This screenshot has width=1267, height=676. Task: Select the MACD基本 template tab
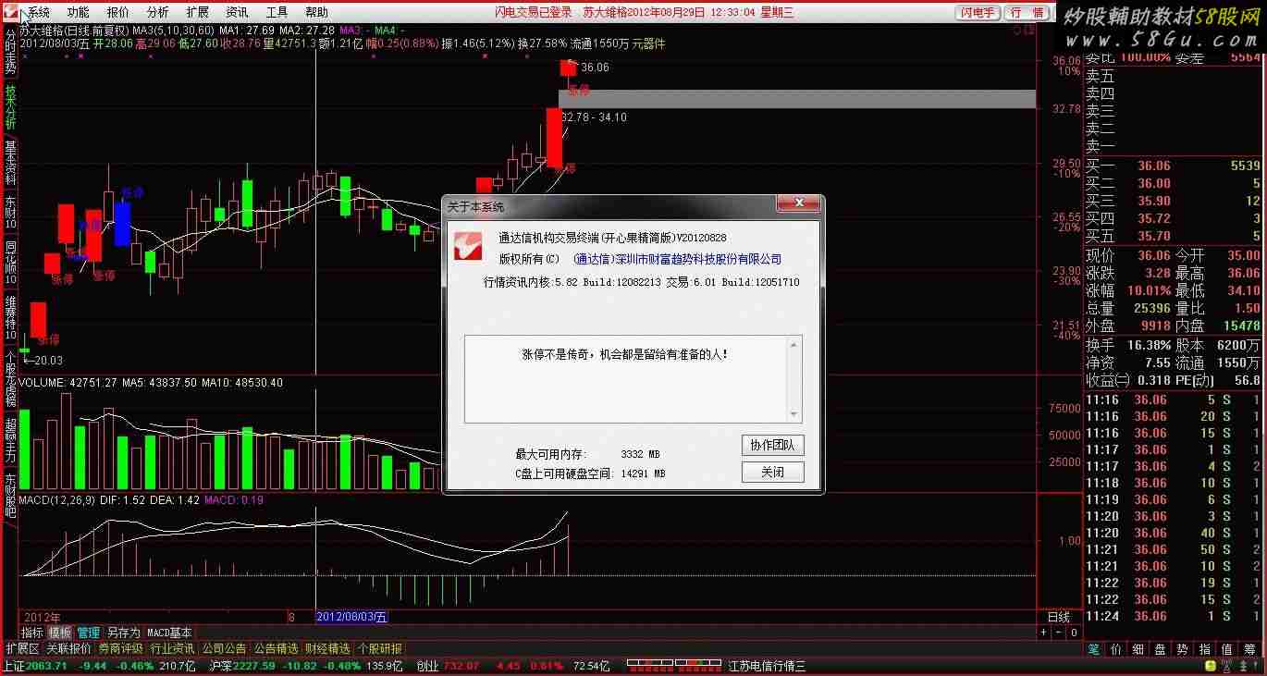(x=170, y=633)
